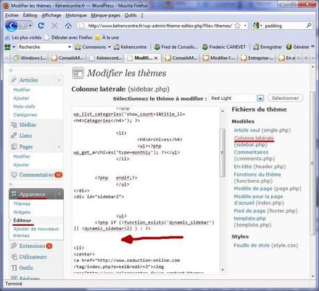Open the Marque-pages menu

click(x=105, y=15)
